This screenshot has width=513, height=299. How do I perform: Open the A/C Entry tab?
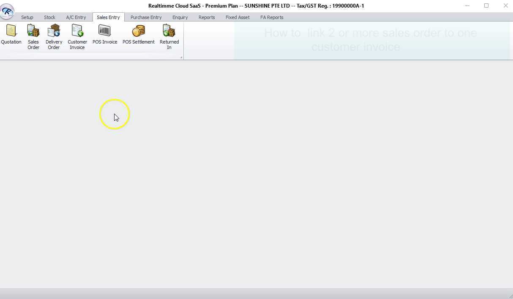coord(76,17)
